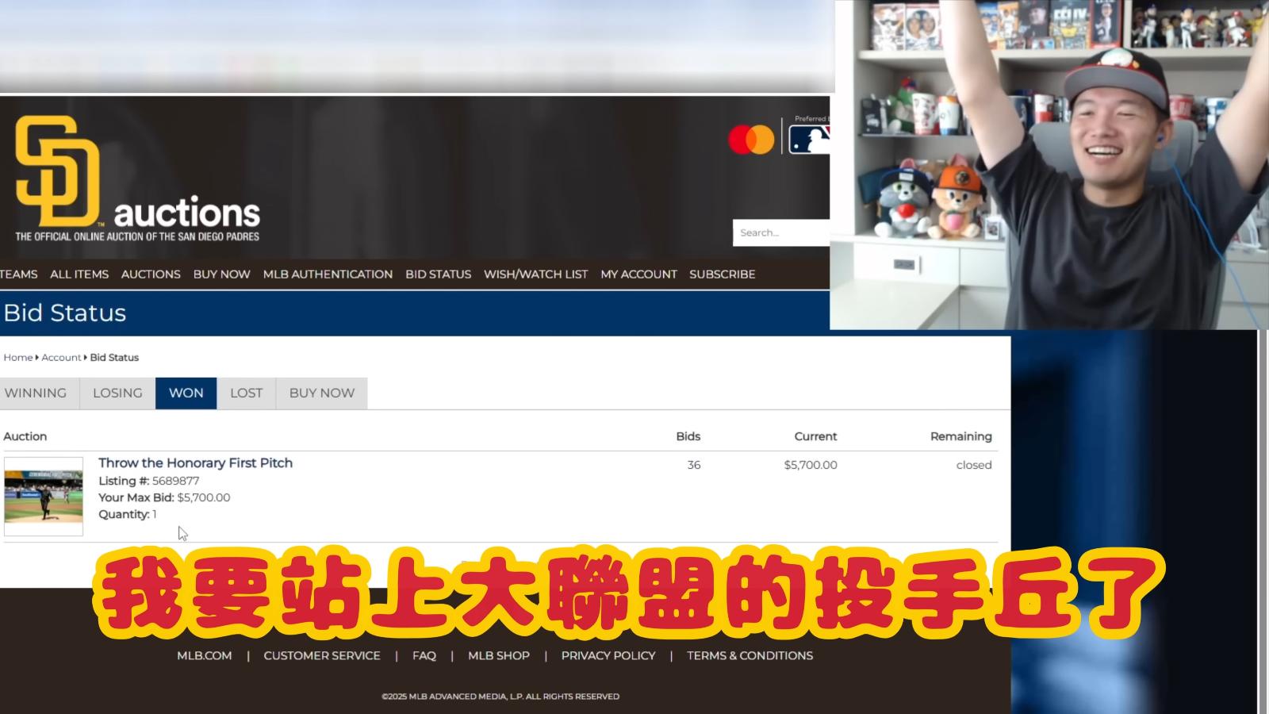Open Throw the Honorary First Pitch listing
Screen dimensions: 1269x714
(195, 463)
